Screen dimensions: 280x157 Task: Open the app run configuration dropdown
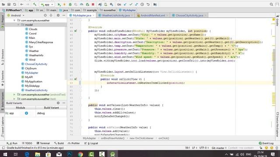pos(47,4)
